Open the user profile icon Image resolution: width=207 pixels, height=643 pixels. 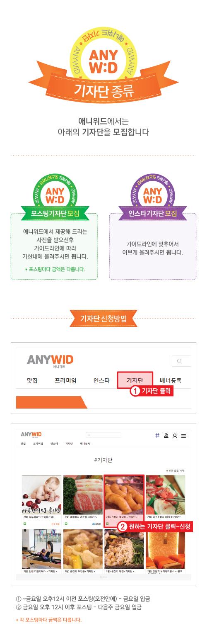[x=175, y=436]
